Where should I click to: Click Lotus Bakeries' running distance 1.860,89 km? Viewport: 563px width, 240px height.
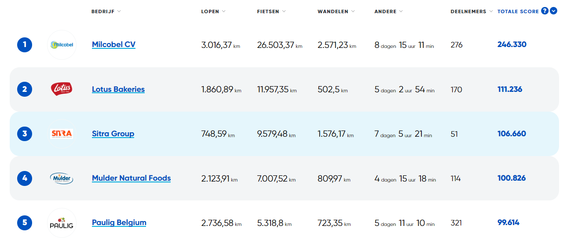[221, 90]
